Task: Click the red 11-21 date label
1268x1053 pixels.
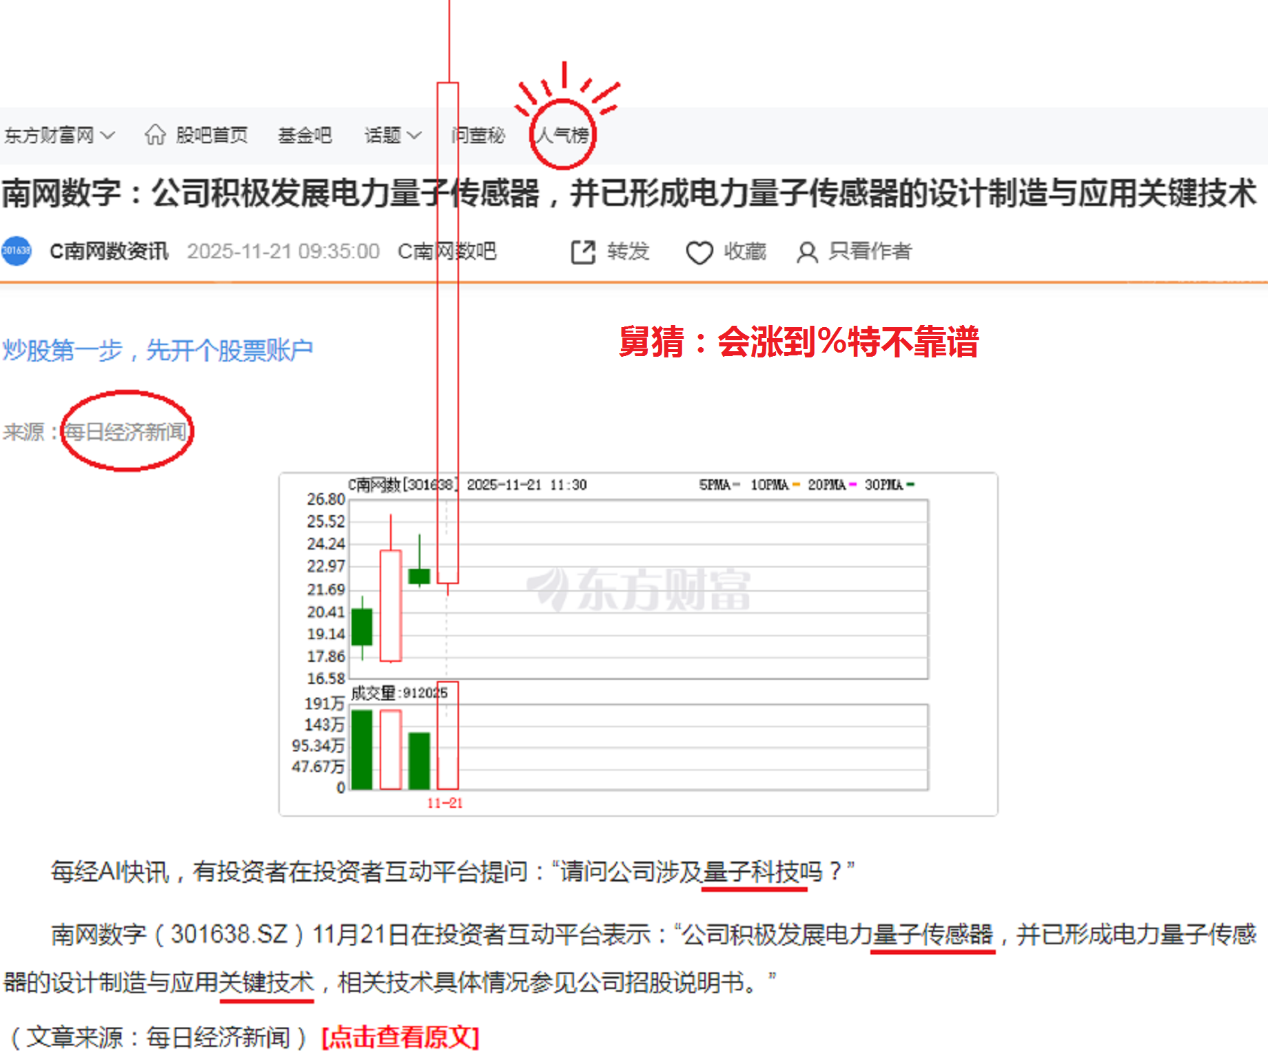Action: 445,803
